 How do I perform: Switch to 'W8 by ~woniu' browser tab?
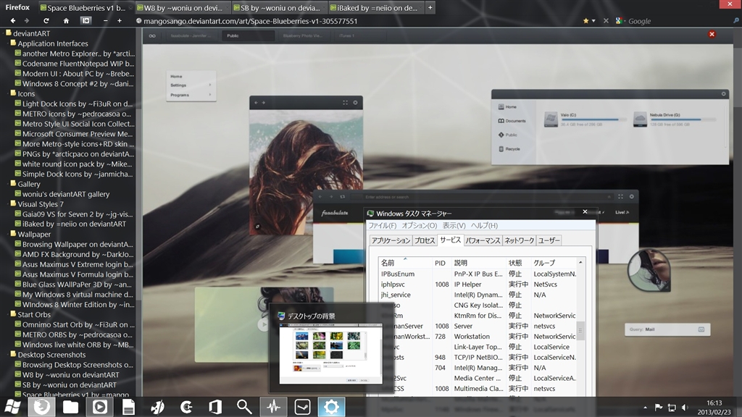pyautogui.click(x=185, y=8)
